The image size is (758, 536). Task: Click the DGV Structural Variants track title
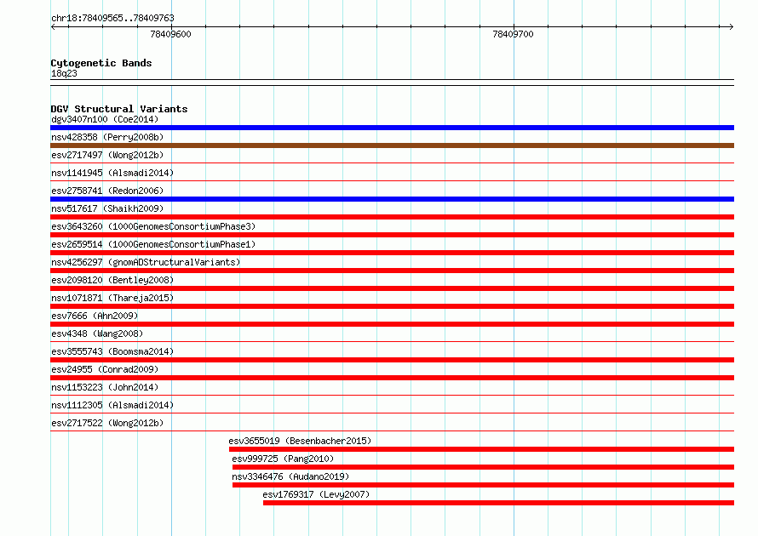coord(119,109)
